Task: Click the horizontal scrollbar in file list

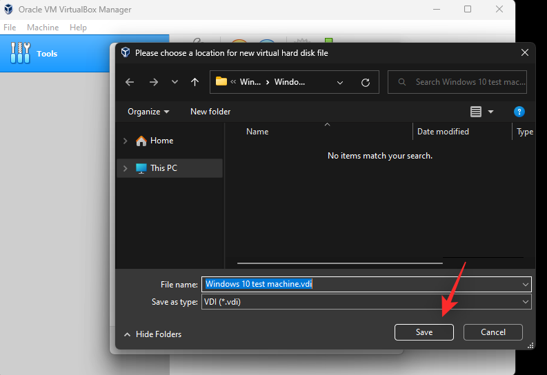Action: 340,263
